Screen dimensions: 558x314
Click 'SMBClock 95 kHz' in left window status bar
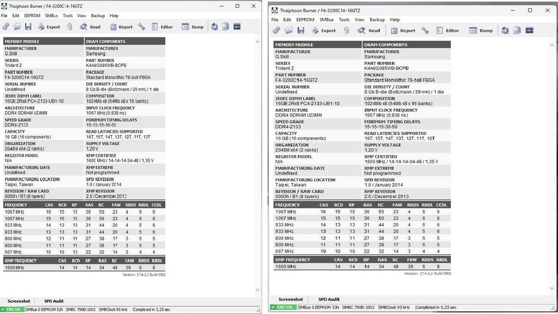click(x=113, y=310)
